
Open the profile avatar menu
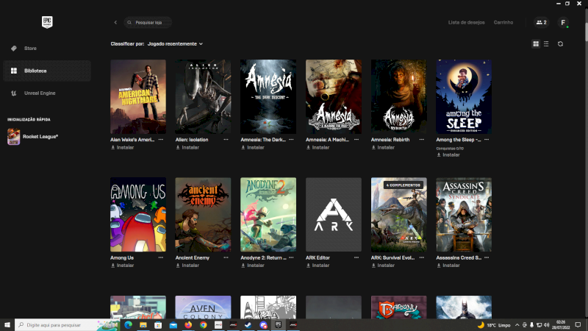(563, 23)
